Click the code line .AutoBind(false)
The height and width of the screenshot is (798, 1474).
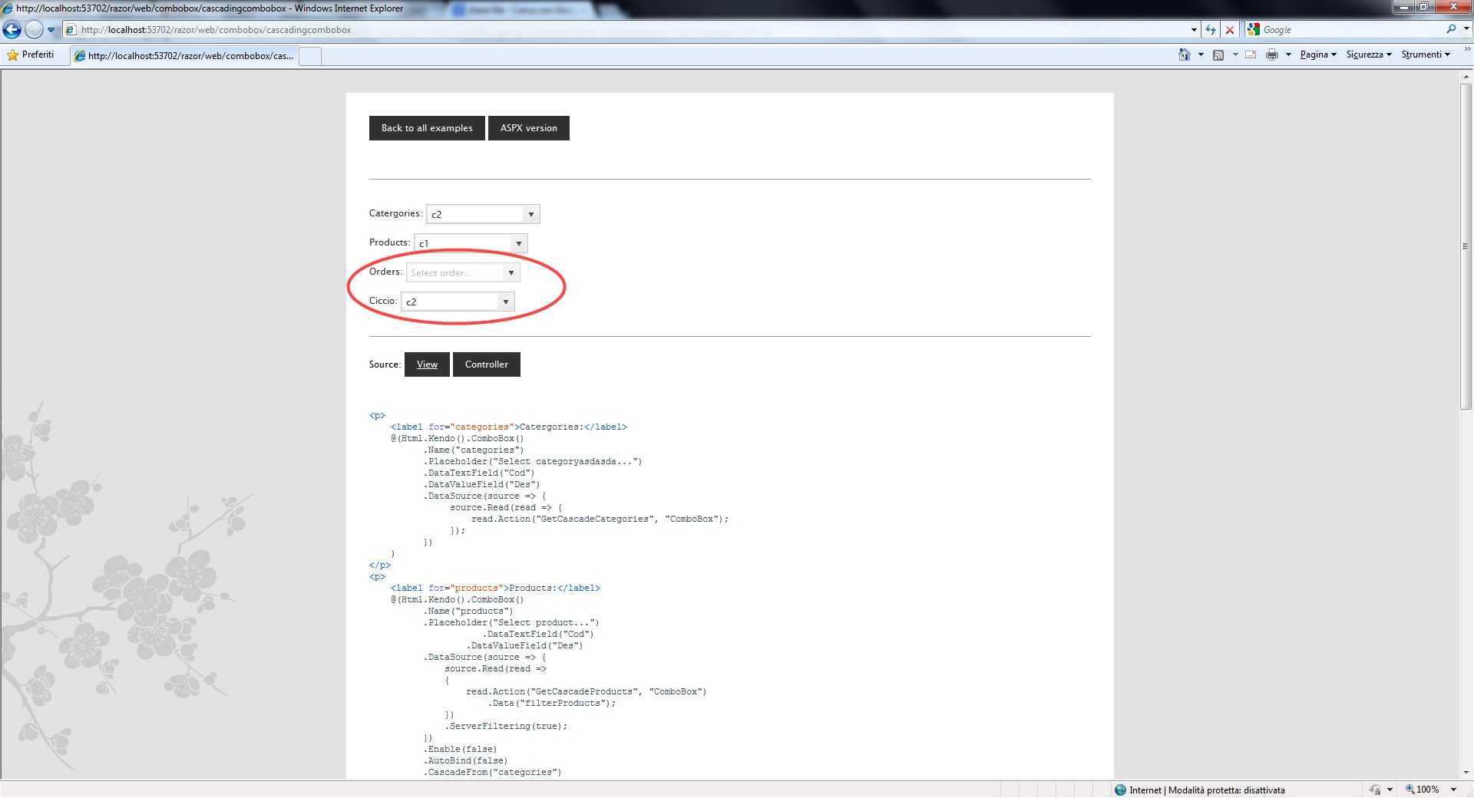tap(465, 760)
